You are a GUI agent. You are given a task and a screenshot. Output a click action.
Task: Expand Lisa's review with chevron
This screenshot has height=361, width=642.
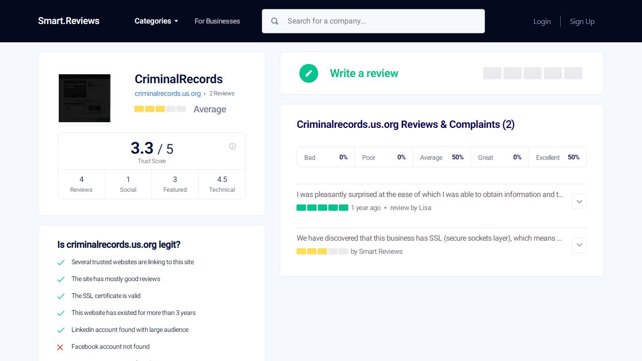tap(579, 201)
